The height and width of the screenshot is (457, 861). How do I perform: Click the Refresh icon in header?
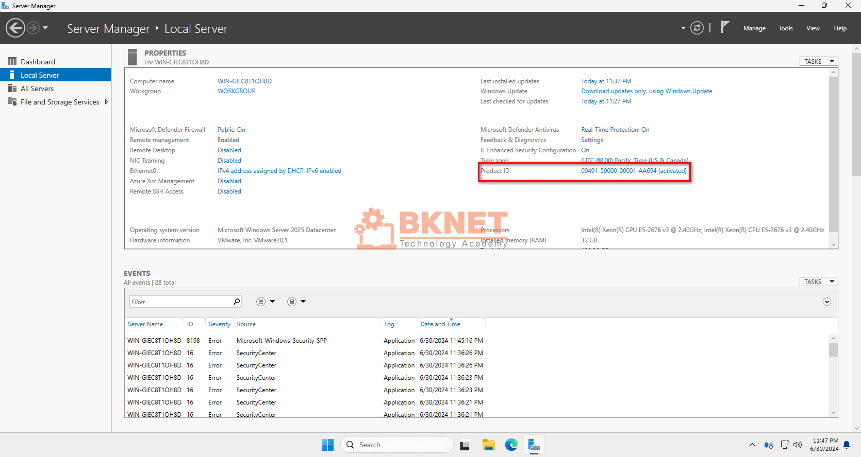697,28
